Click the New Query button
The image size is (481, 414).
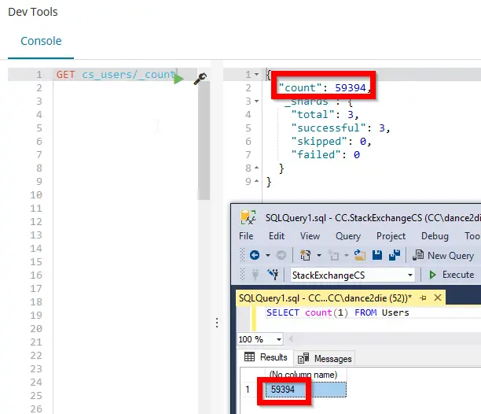[444, 255]
